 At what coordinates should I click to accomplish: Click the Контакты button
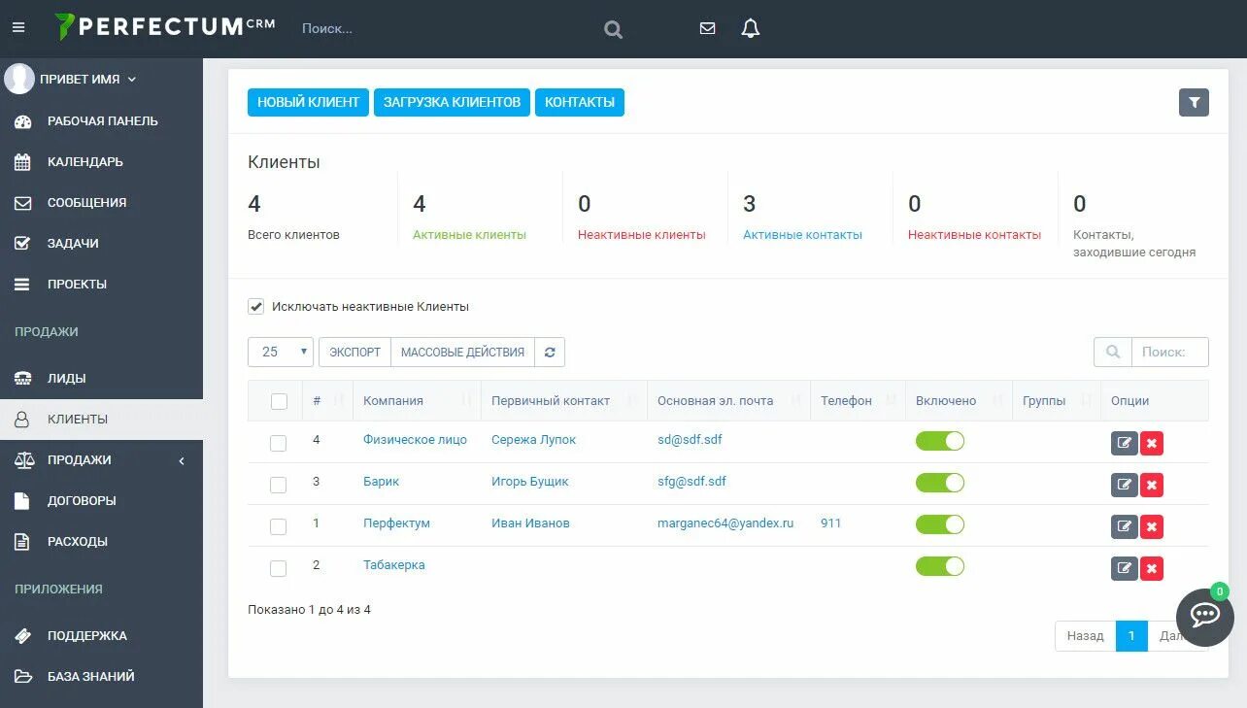point(580,102)
